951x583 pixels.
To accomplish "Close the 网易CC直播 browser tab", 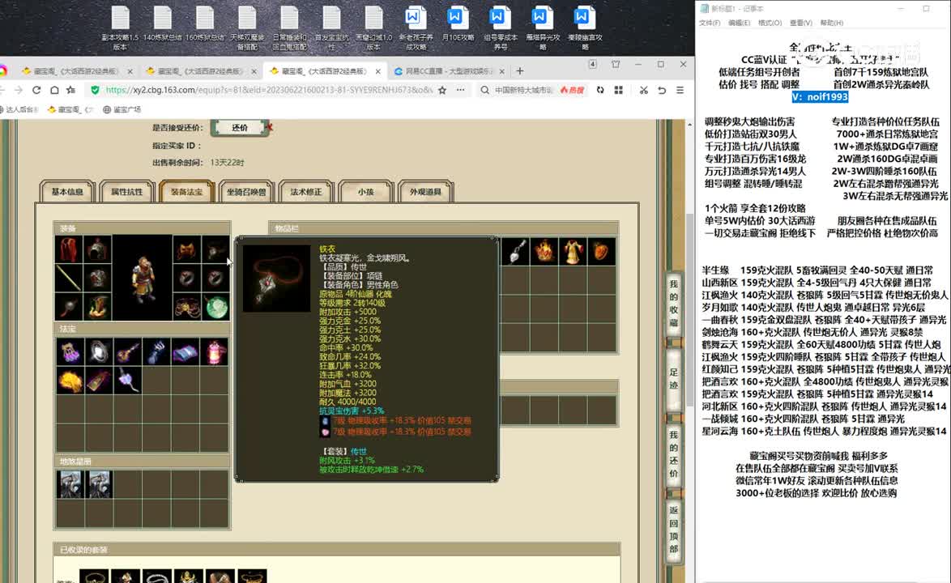I will coord(501,71).
